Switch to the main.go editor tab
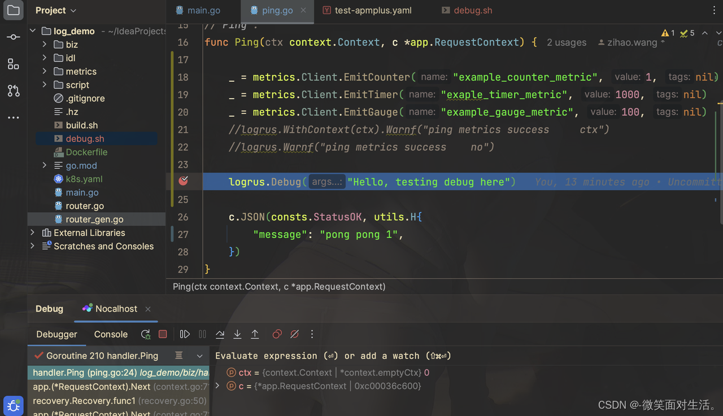Screen dimensions: 723x416 click(198, 10)
